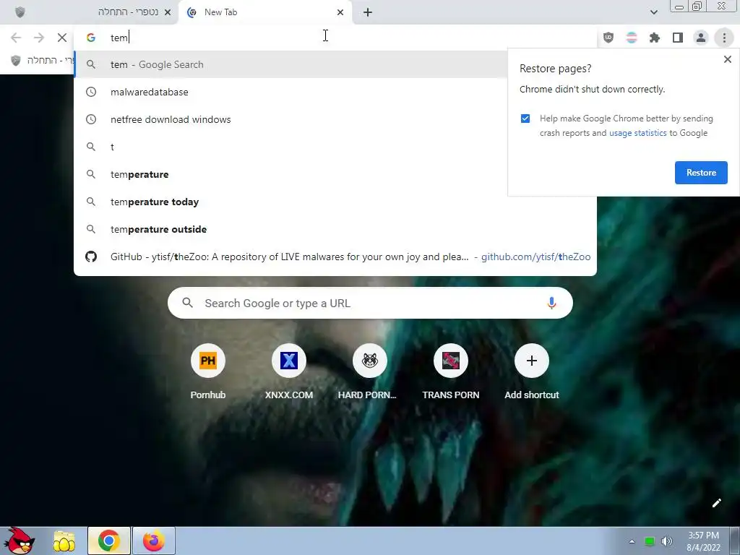Start voice search with microphone icon
The height and width of the screenshot is (555, 740).
(x=551, y=303)
